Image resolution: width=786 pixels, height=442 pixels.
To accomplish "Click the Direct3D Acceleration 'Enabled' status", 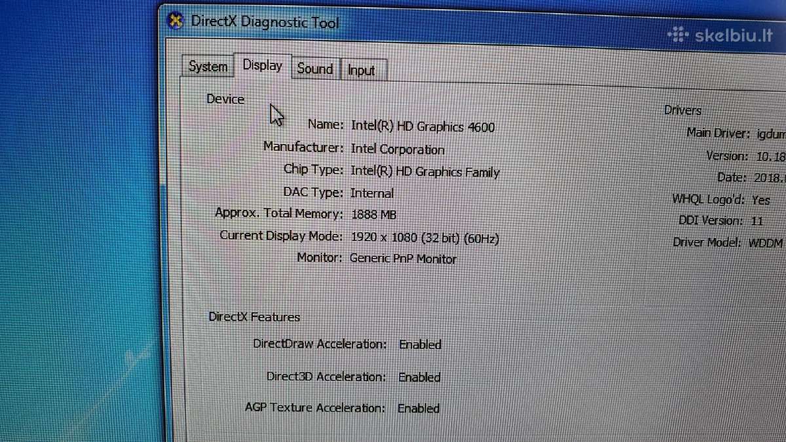I will coord(419,377).
